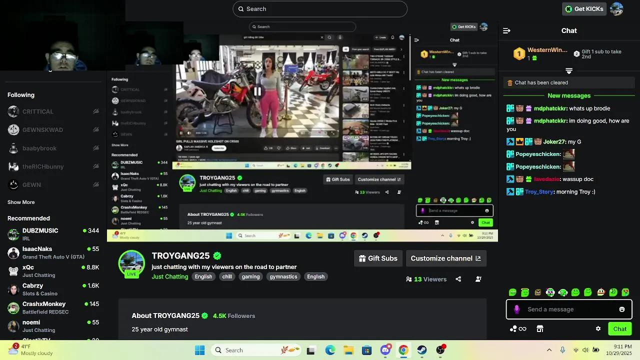Open Microsoft Edge from the taskbar
The width and height of the screenshot is (640, 360).
click(330, 350)
